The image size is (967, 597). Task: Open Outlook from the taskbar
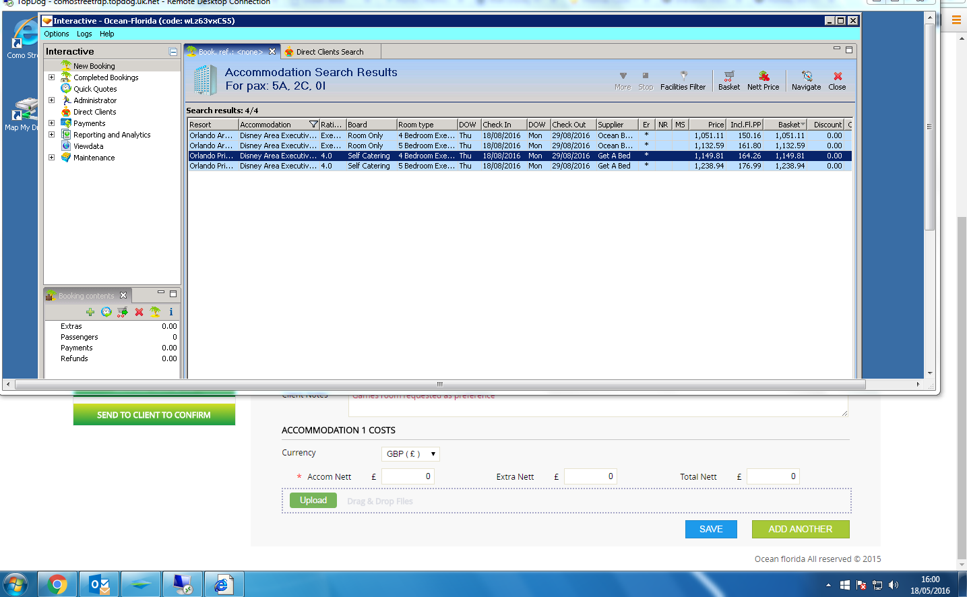(99, 584)
